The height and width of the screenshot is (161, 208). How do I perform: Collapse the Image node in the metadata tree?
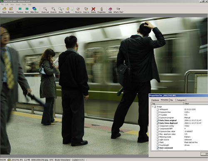tap(153, 107)
